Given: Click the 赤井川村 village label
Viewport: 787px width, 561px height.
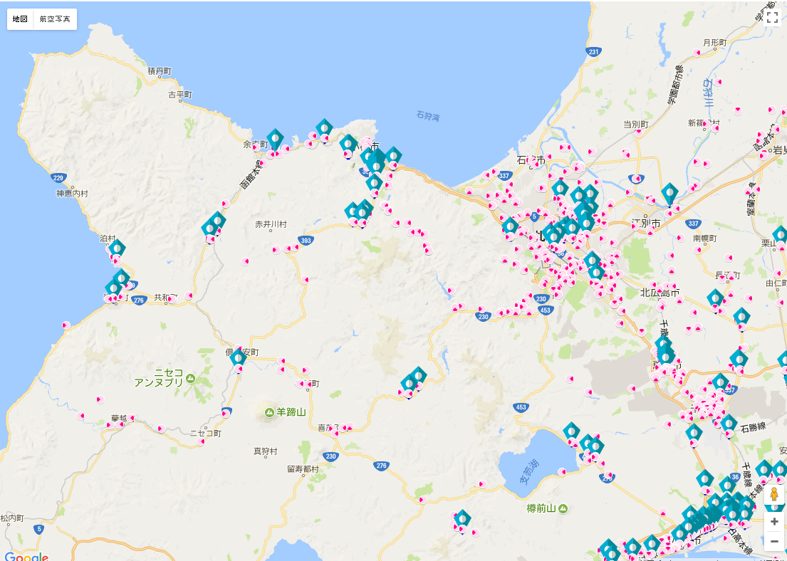Looking at the screenshot, I should [271, 224].
